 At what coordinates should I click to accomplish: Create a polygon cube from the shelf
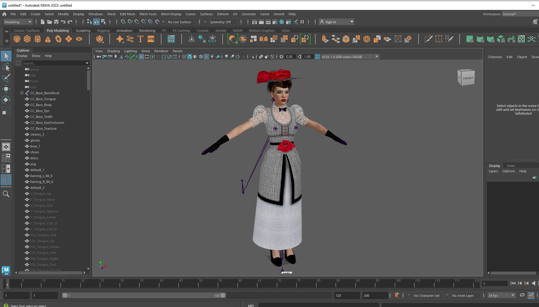[x=27, y=39]
